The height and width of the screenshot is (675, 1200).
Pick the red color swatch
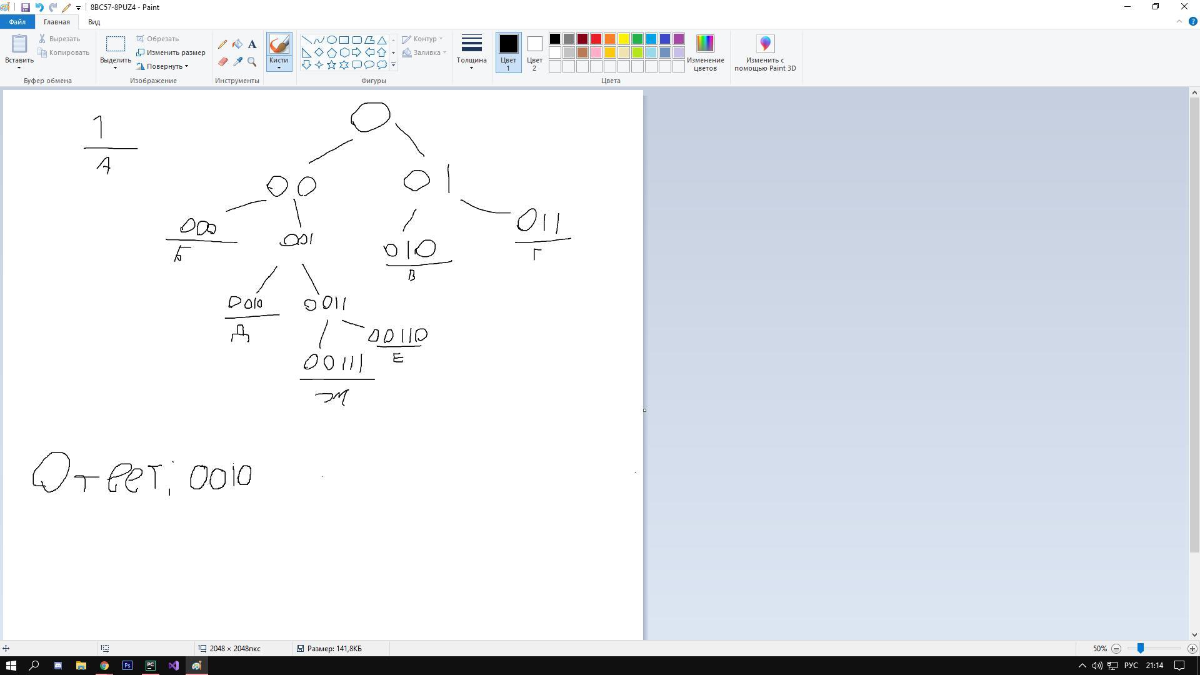pyautogui.click(x=596, y=39)
